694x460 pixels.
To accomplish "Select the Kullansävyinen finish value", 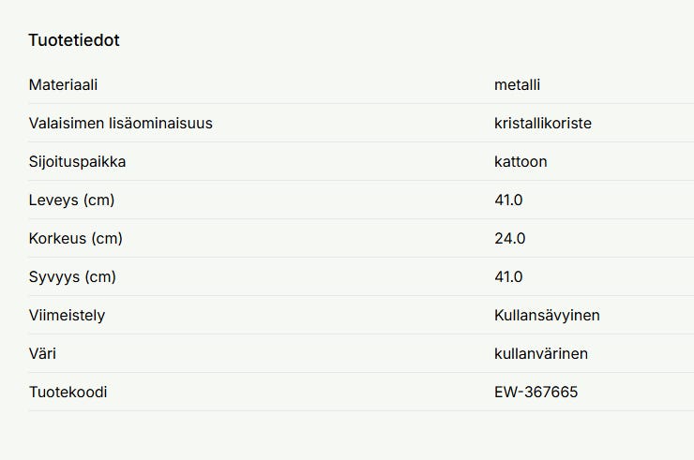I will click(547, 316).
